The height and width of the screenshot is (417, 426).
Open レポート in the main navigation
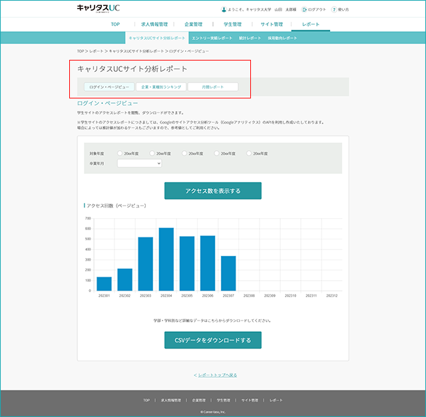tap(311, 24)
